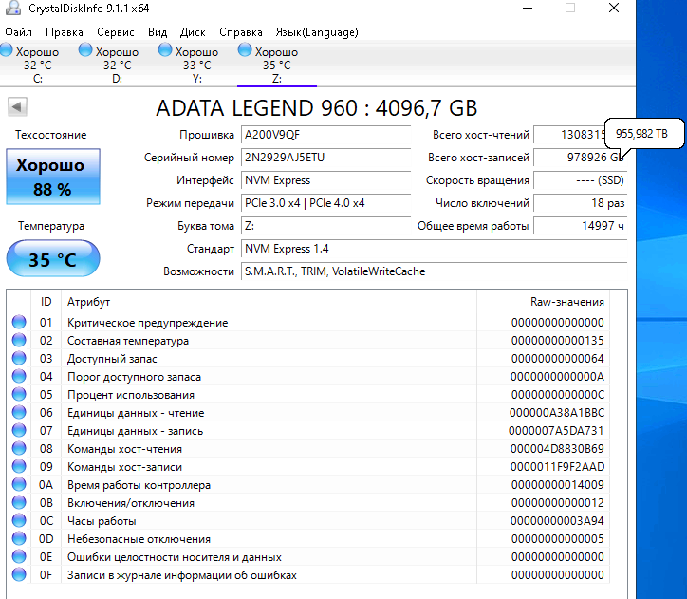
Task: Click status orb for drive Y:
Action: tap(165, 50)
